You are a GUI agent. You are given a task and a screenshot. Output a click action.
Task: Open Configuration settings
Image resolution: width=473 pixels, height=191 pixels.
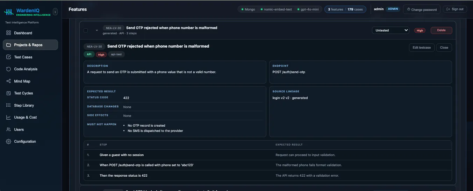coord(30,142)
